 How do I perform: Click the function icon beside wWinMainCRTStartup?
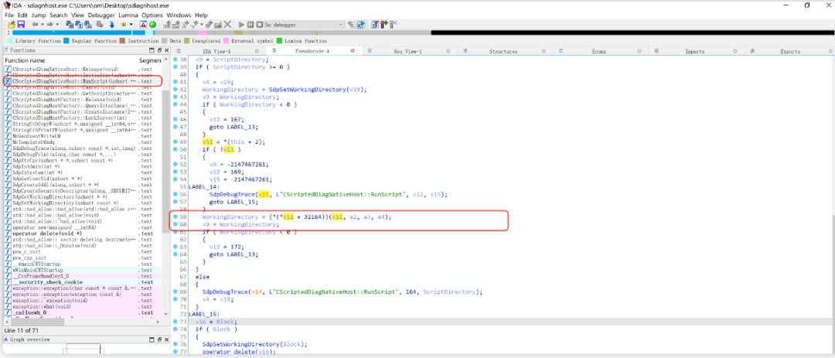pyautogui.click(x=8, y=270)
